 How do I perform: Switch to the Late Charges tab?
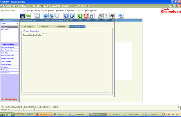28,27
